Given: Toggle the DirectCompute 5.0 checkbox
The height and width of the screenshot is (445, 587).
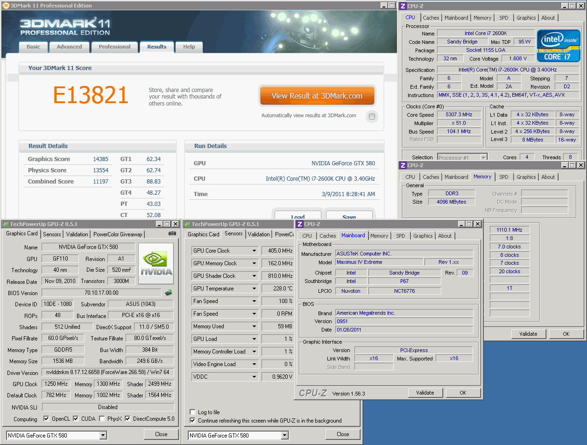Looking at the screenshot, I should point(127,418).
